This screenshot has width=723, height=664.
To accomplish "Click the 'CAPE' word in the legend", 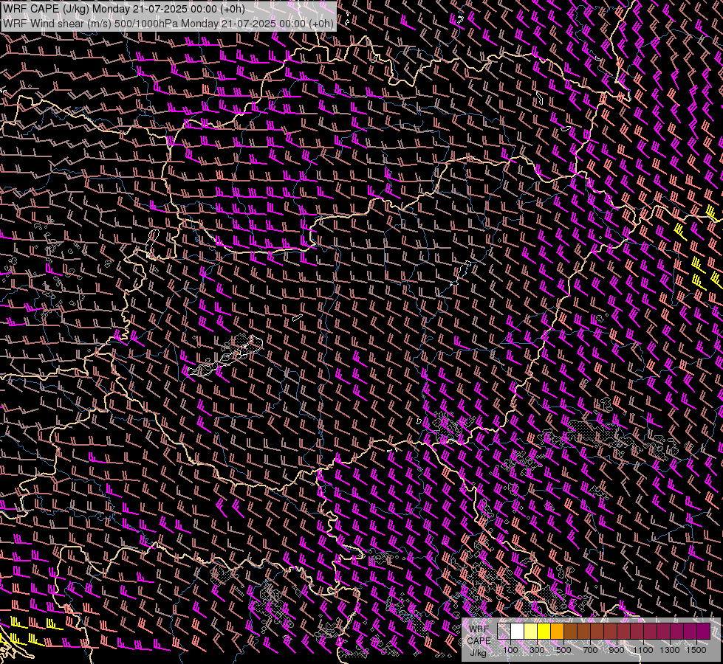I will pyautogui.click(x=479, y=640).
